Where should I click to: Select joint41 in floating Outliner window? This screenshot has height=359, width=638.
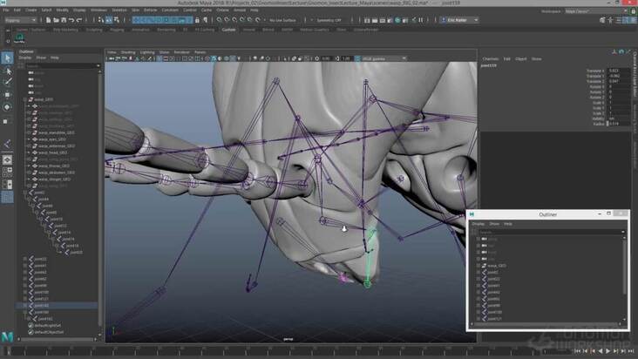[493, 286]
